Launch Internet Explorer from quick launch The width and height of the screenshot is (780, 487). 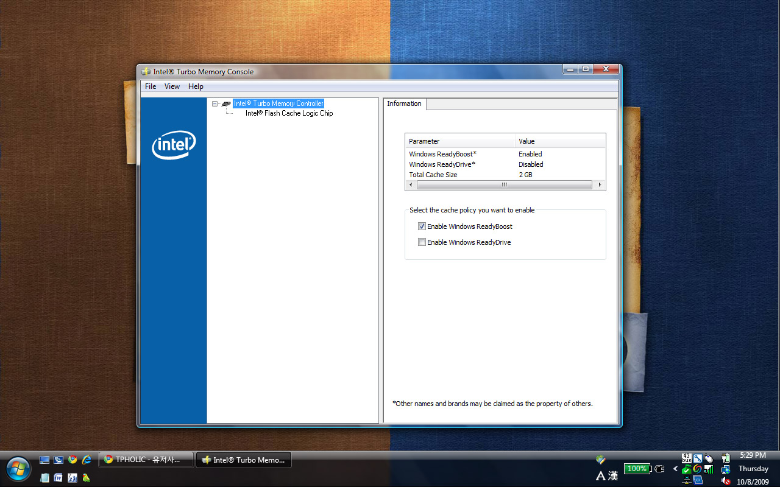tap(87, 460)
